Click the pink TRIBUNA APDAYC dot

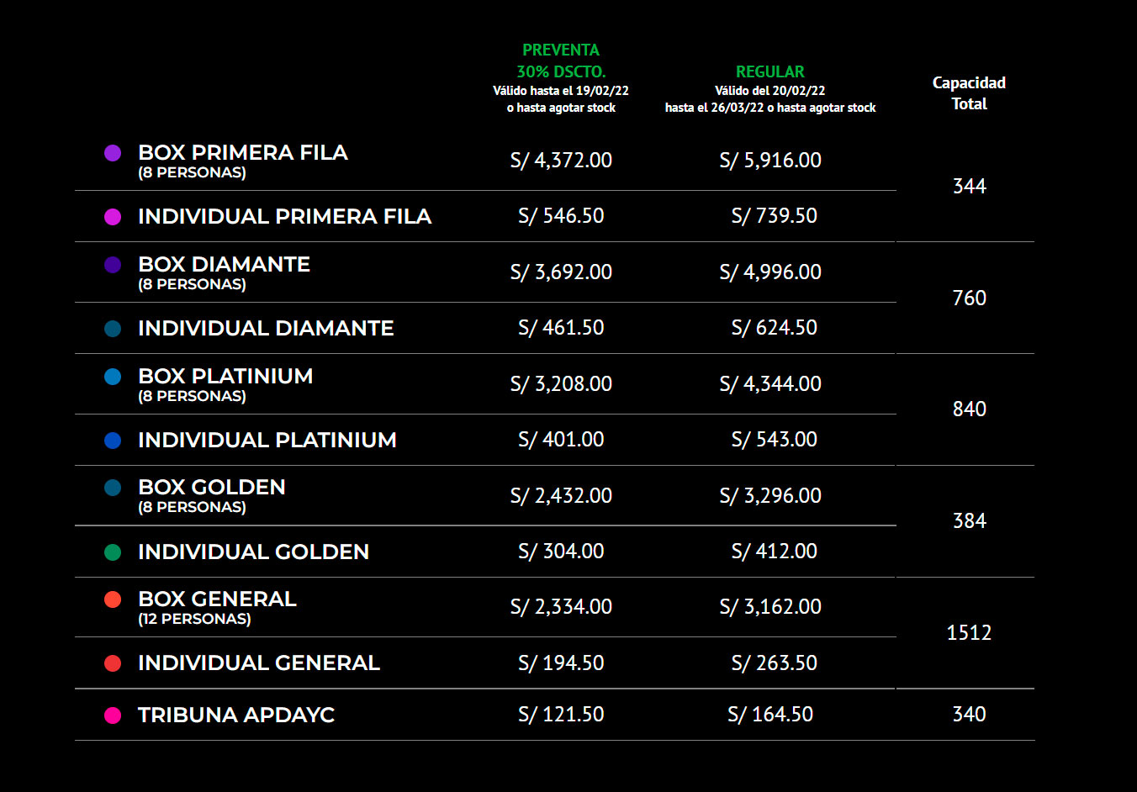click(x=113, y=715)
